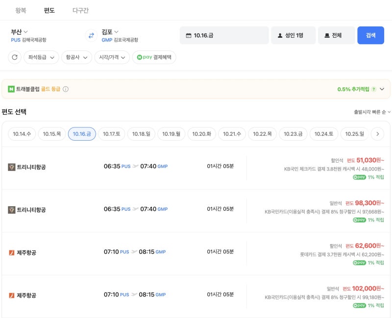Swap departure and arrival airports
The image size is (392, 318).
coord(91,35)
